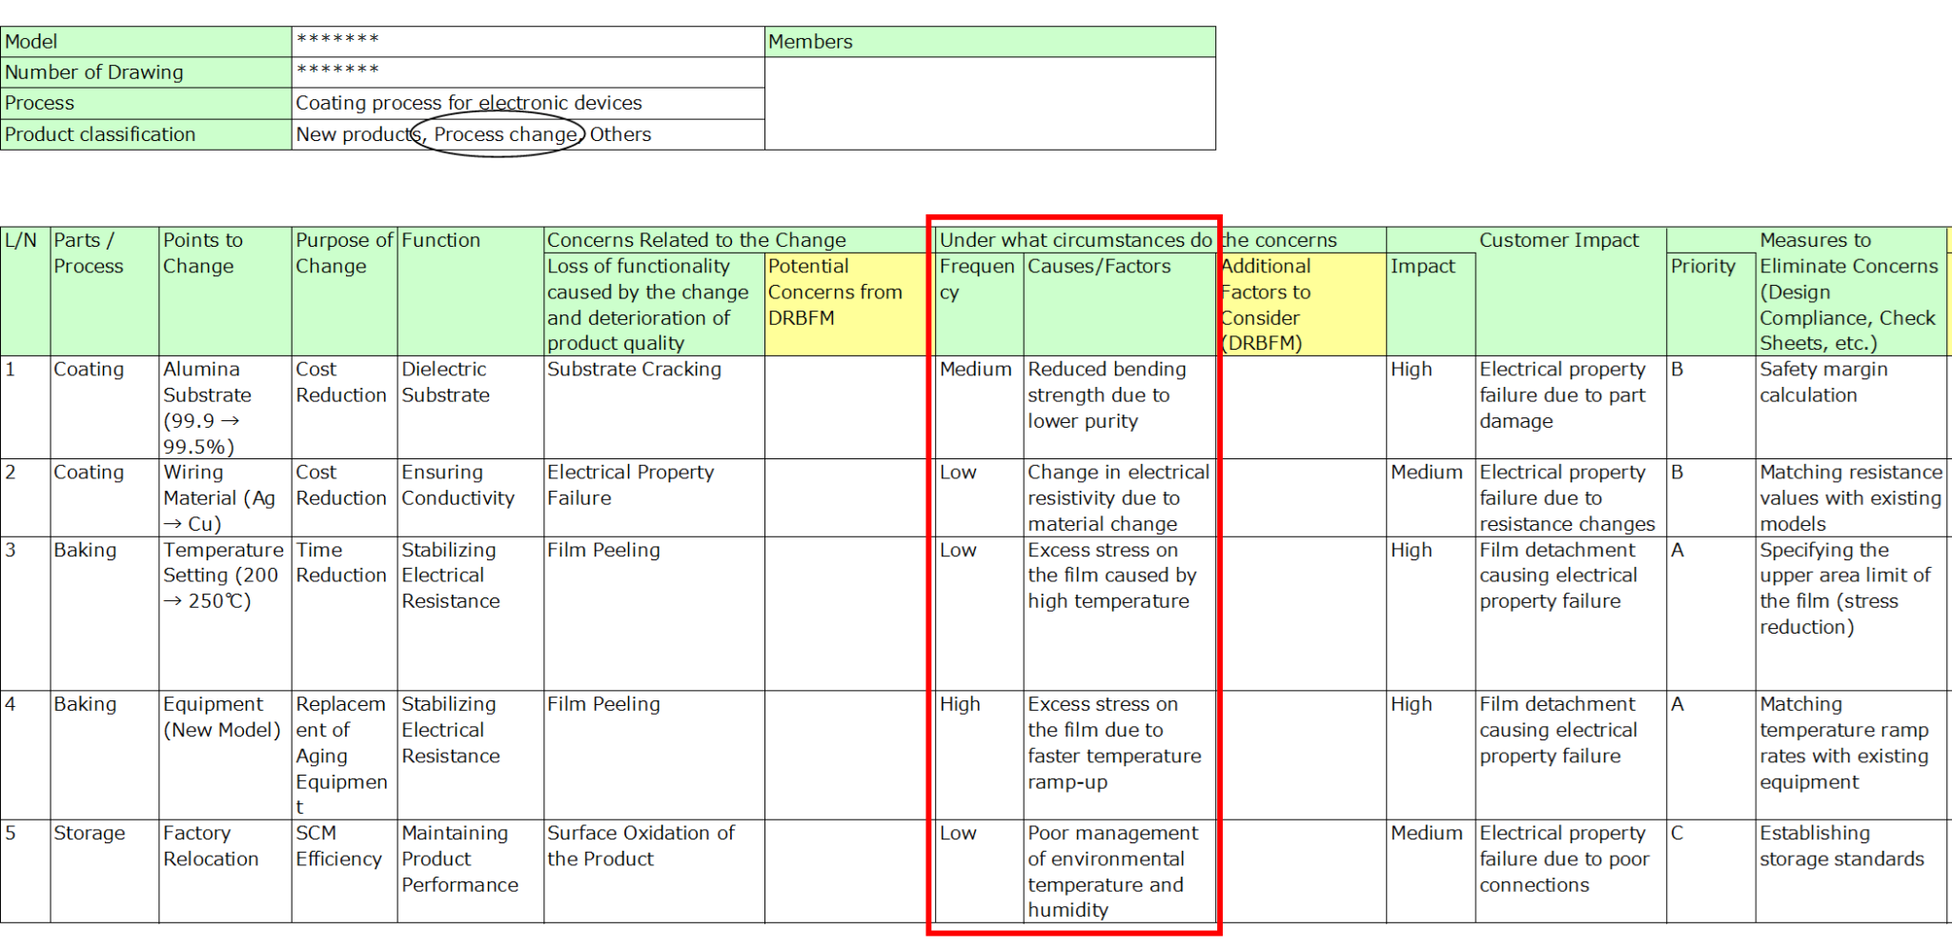
Task: Click the circled 'Process change' option
Action: [504, 134]
